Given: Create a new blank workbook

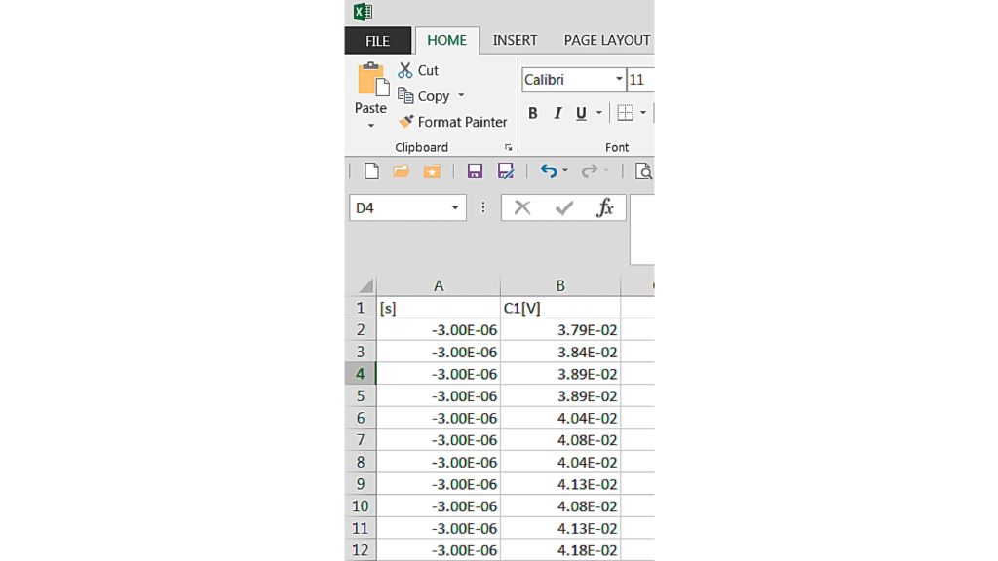Looking at the screenshot, I should tap(371, 171).
